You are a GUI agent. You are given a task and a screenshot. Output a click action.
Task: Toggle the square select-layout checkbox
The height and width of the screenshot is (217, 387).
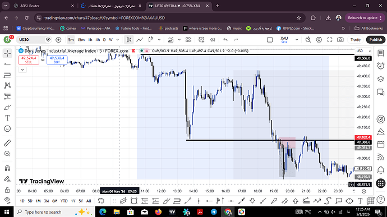point(270,40)
